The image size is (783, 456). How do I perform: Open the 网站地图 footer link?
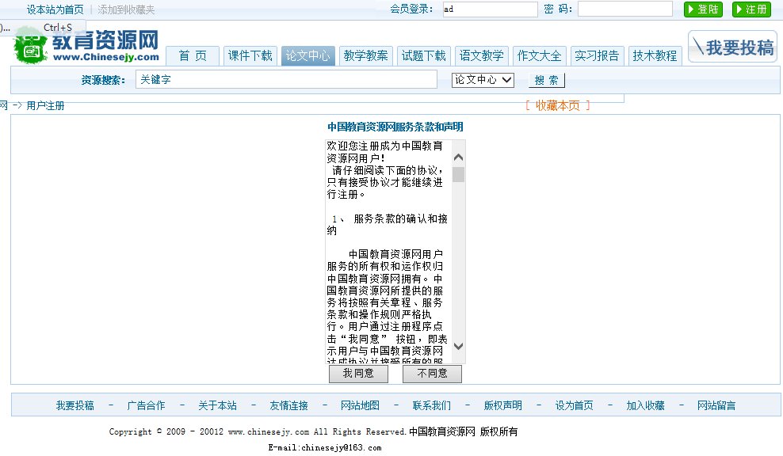pyautogui.click(x=359, y=405)
